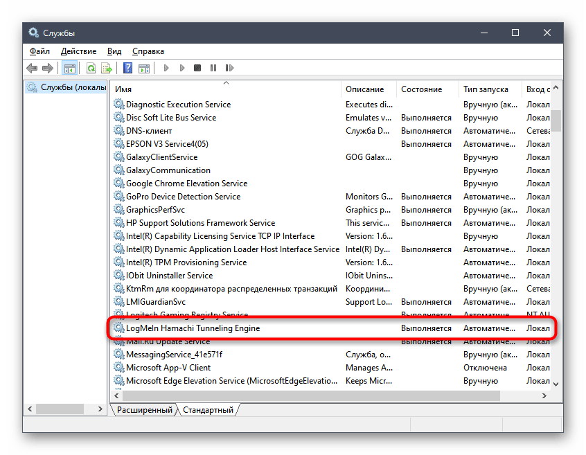
Task: Select Google Chrome Elevation Service
Action: point(186,183)
